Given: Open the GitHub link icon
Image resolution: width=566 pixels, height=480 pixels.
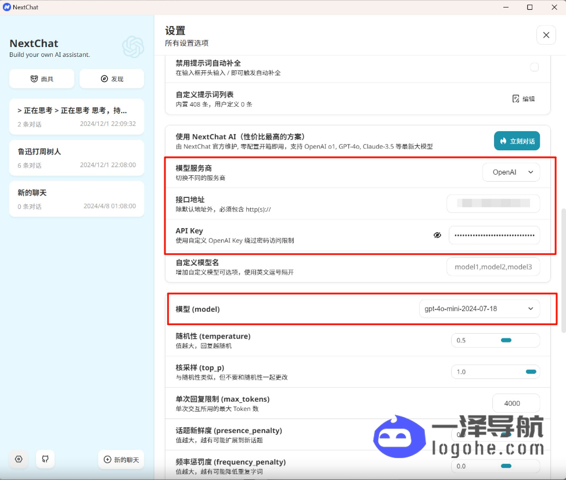Looking at the screenshot, I should pyautogui.click(x=45, y=459).
